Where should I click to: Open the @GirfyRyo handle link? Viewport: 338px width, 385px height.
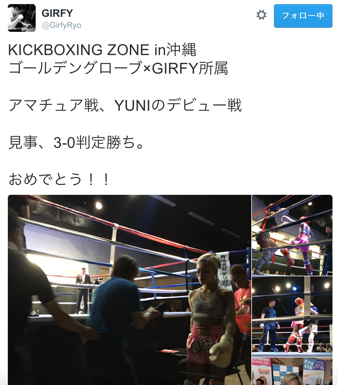61,26
